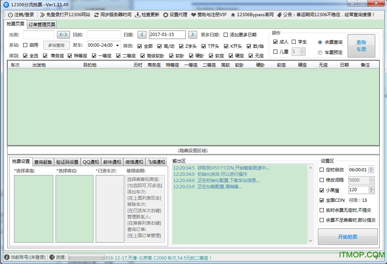The height and width of the screenshot is (264, 387).
Task: Decrease the 小黑屋 value spinner
Action: [x=371, y=192]
